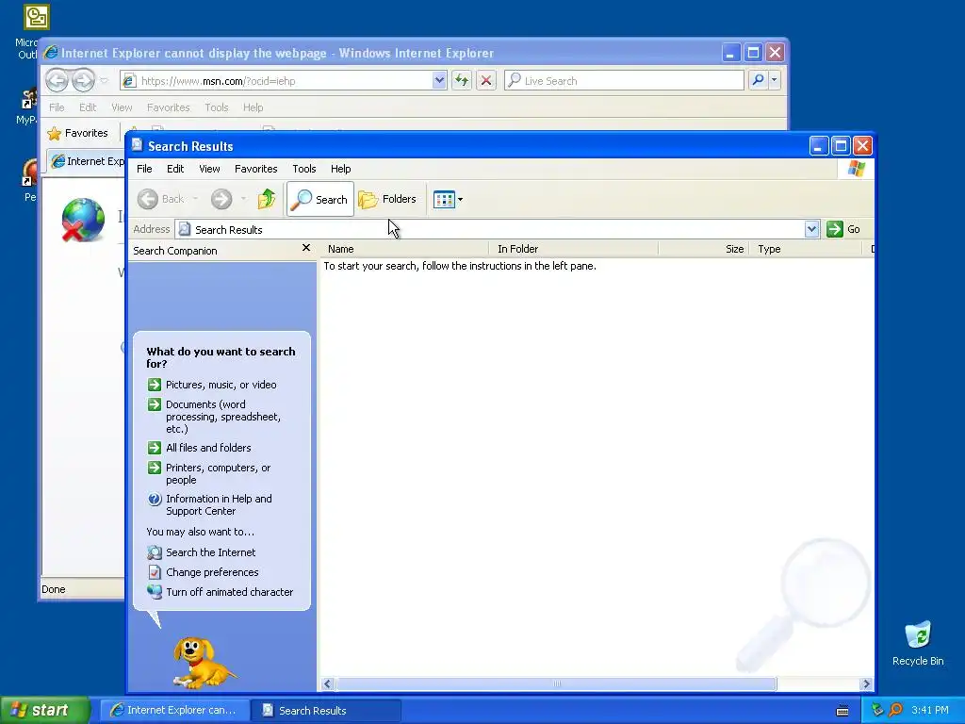The height and width of the screenshot is (724, 965).
Task: Open the search provider dropdown arrow
Action: pyautogui.click(x=775, y=80)
